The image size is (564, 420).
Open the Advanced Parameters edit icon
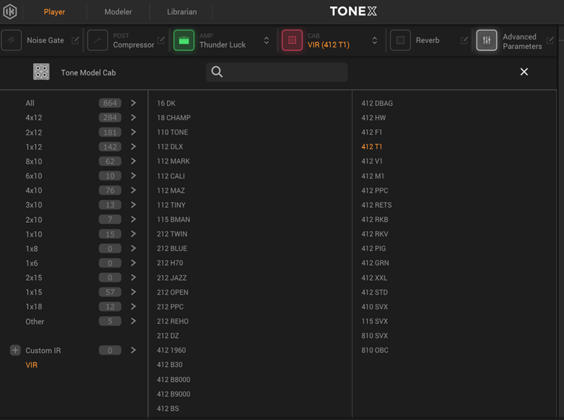(x=550, y=40)
